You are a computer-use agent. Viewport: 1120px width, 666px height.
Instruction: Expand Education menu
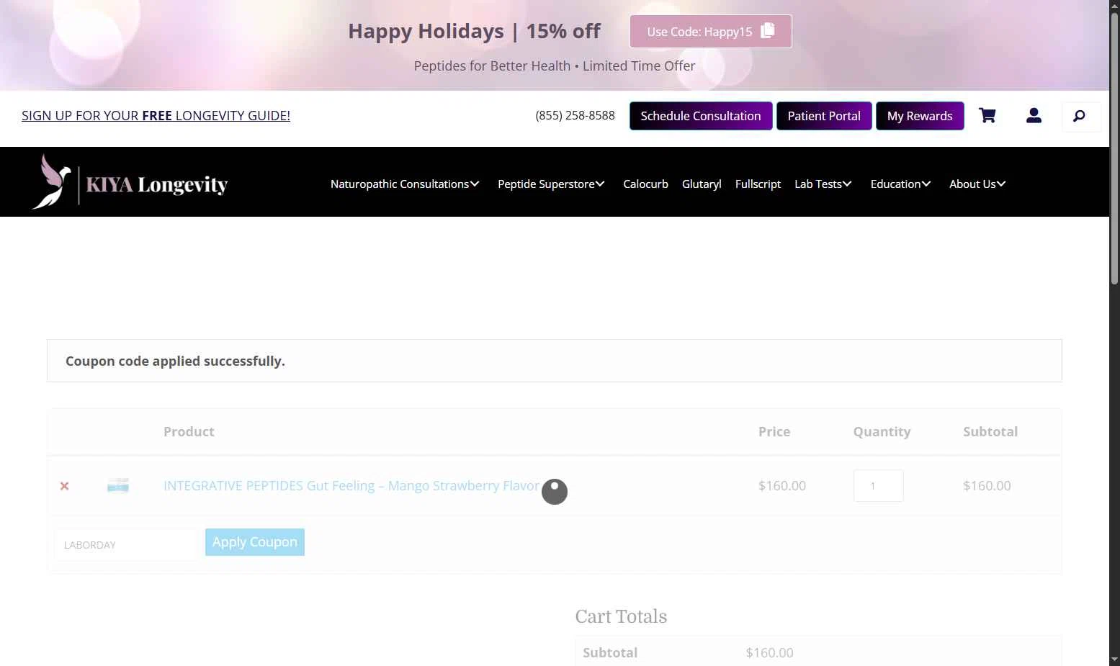pyautogui.click(x=900, y=184)
